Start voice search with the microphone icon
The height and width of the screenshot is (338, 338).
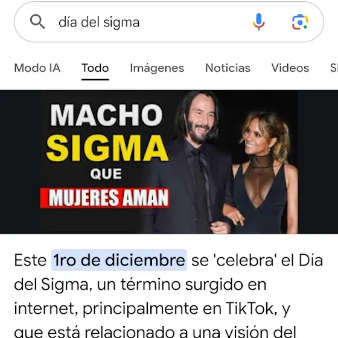(259, 22)
